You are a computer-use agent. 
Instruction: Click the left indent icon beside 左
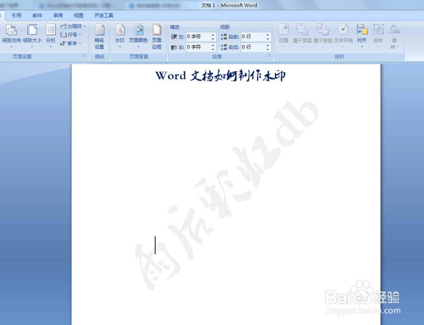174,37
